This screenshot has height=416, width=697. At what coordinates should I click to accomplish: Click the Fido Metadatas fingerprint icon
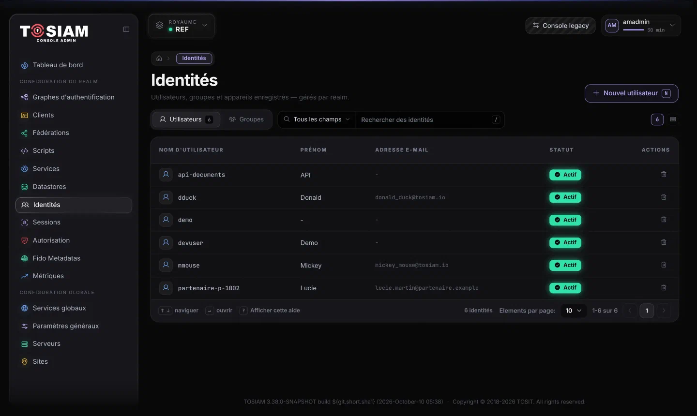[x=25, y=258]
